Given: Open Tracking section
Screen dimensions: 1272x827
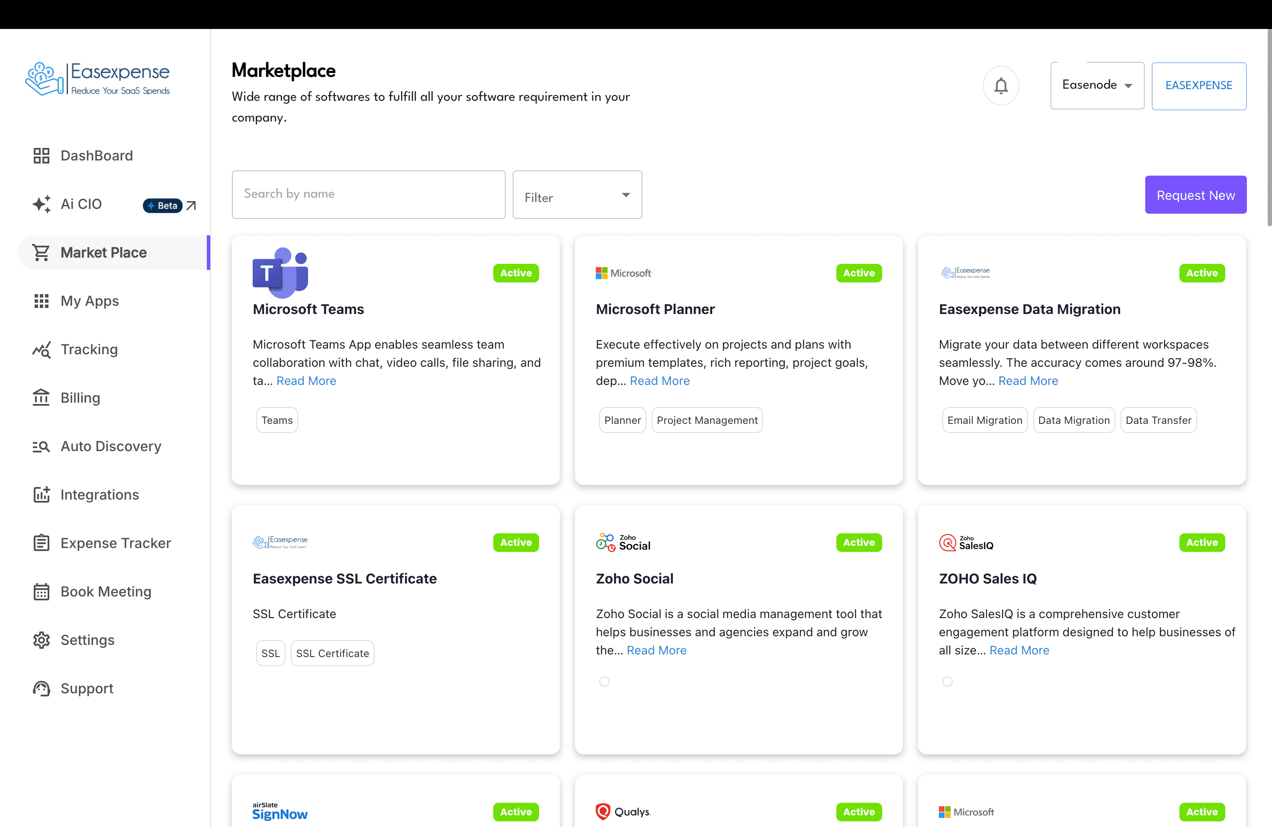Looking at the screenshot, I should coord(89,349).
